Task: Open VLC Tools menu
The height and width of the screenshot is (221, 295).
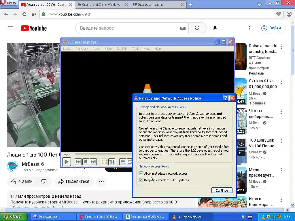Action: (x=136, y=48)
